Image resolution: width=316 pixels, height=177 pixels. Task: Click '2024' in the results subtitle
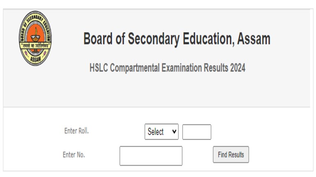(238, 68)
